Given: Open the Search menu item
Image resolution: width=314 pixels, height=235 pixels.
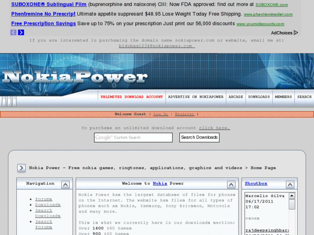Looking at the screenshot, I should click(304, 97).
